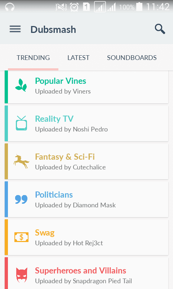Tap the Dubsmash app title
This screenshot has height=289, width=173.
coord(53,30)
